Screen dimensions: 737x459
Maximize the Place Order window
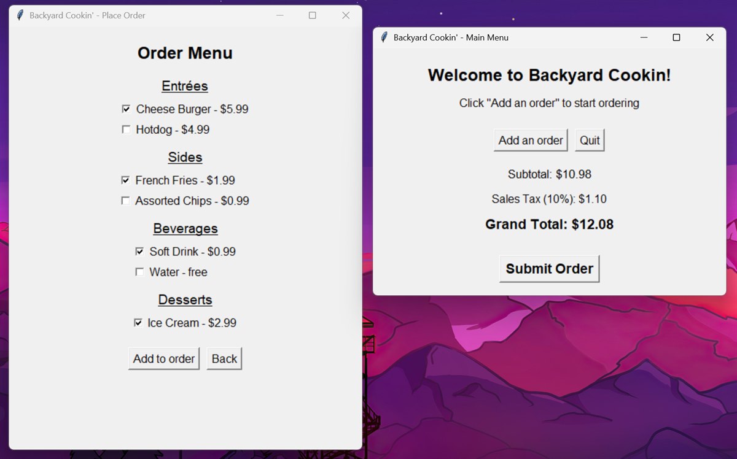pyautogui.click(x=313, y=15)
